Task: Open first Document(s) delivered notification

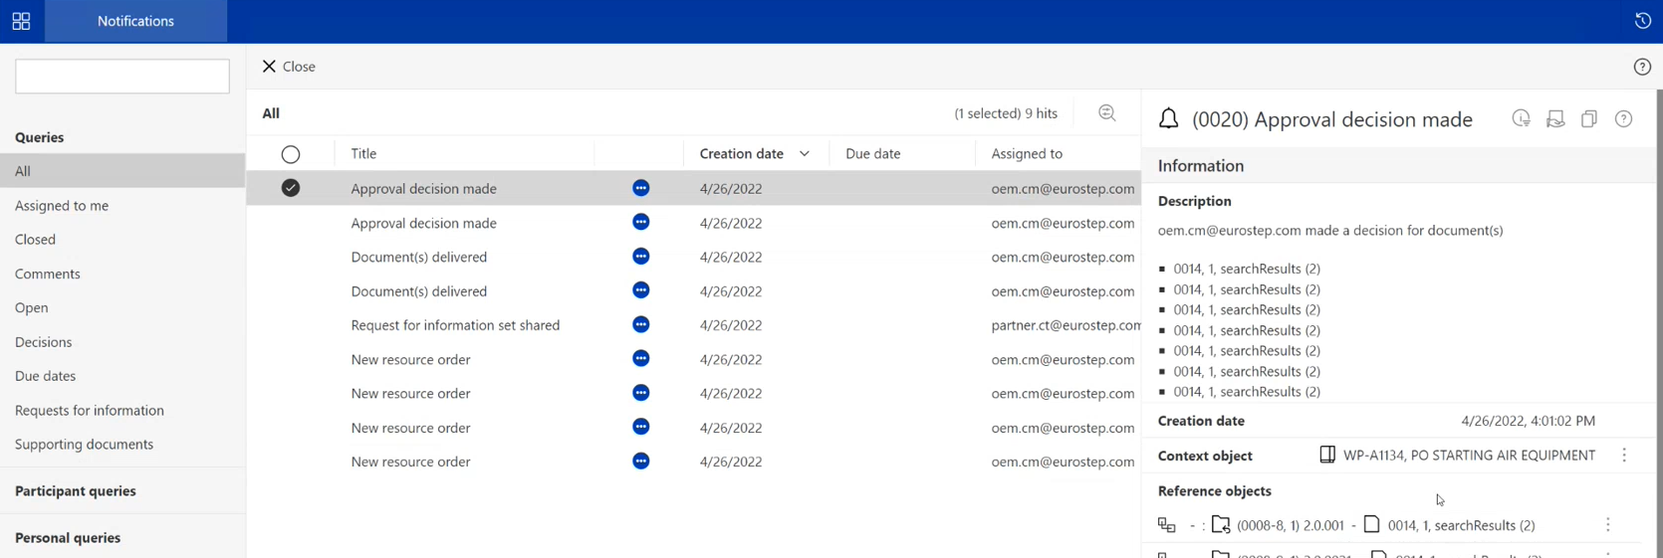Action: click(418, 257)
